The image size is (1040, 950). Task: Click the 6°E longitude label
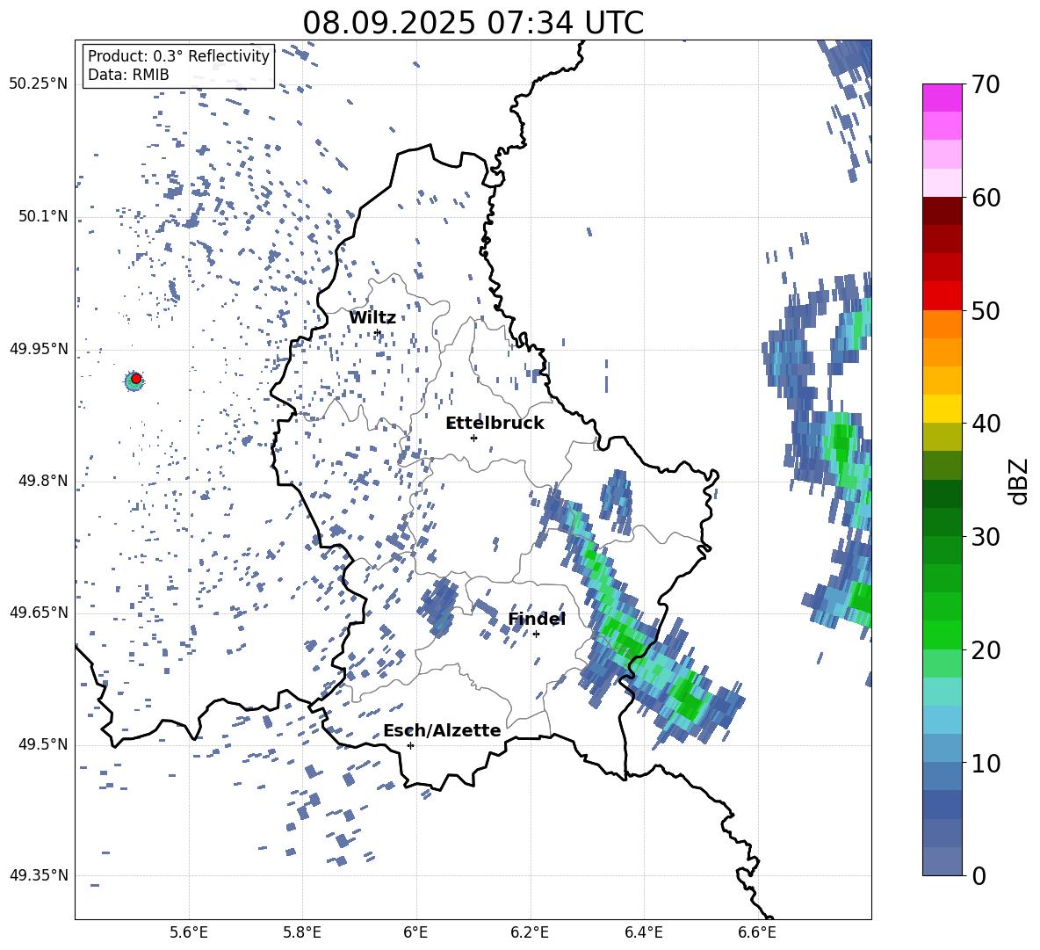tap(415, 933)
